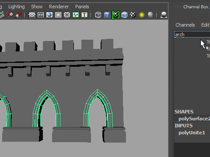
Task: Toggle Use Default Material green bracket icon
Action: point(115,15)
